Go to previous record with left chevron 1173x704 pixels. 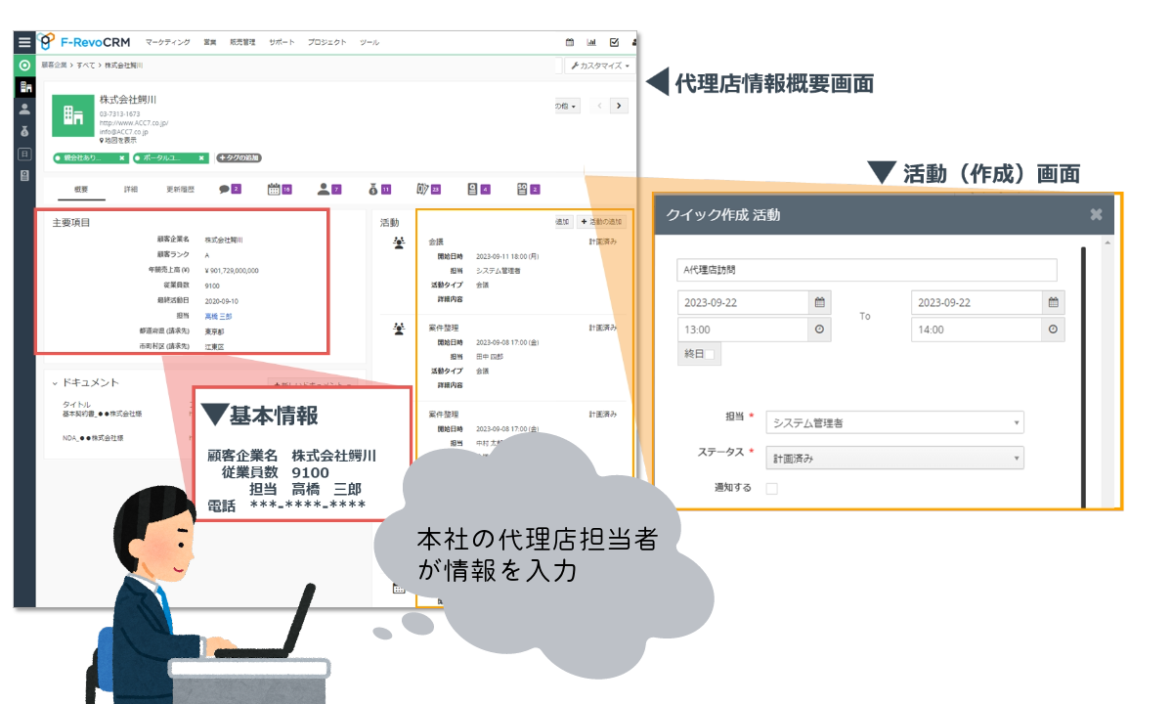tap(600, 106)
